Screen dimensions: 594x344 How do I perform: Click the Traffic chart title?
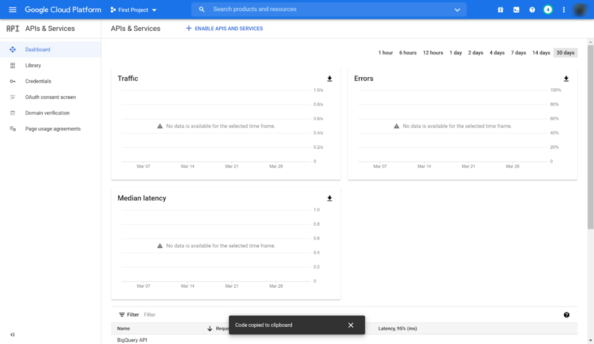128,78
